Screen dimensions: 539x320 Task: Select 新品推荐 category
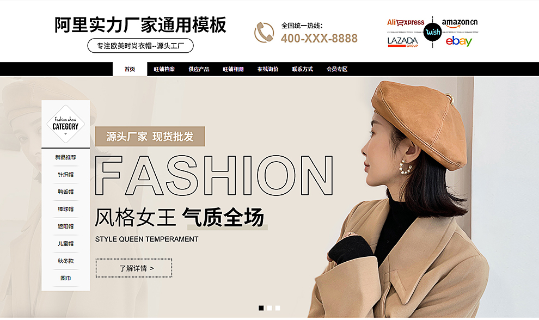click(66, 157)
